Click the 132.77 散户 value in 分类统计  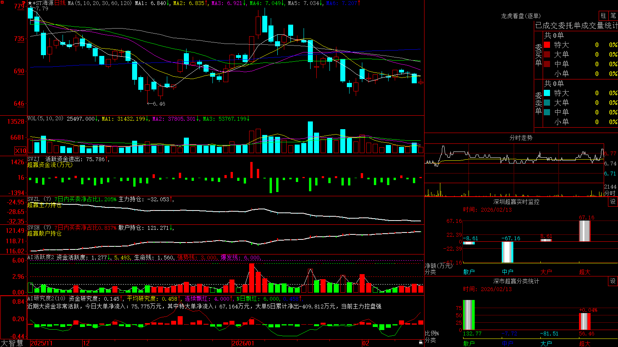[x=472, y=334]
